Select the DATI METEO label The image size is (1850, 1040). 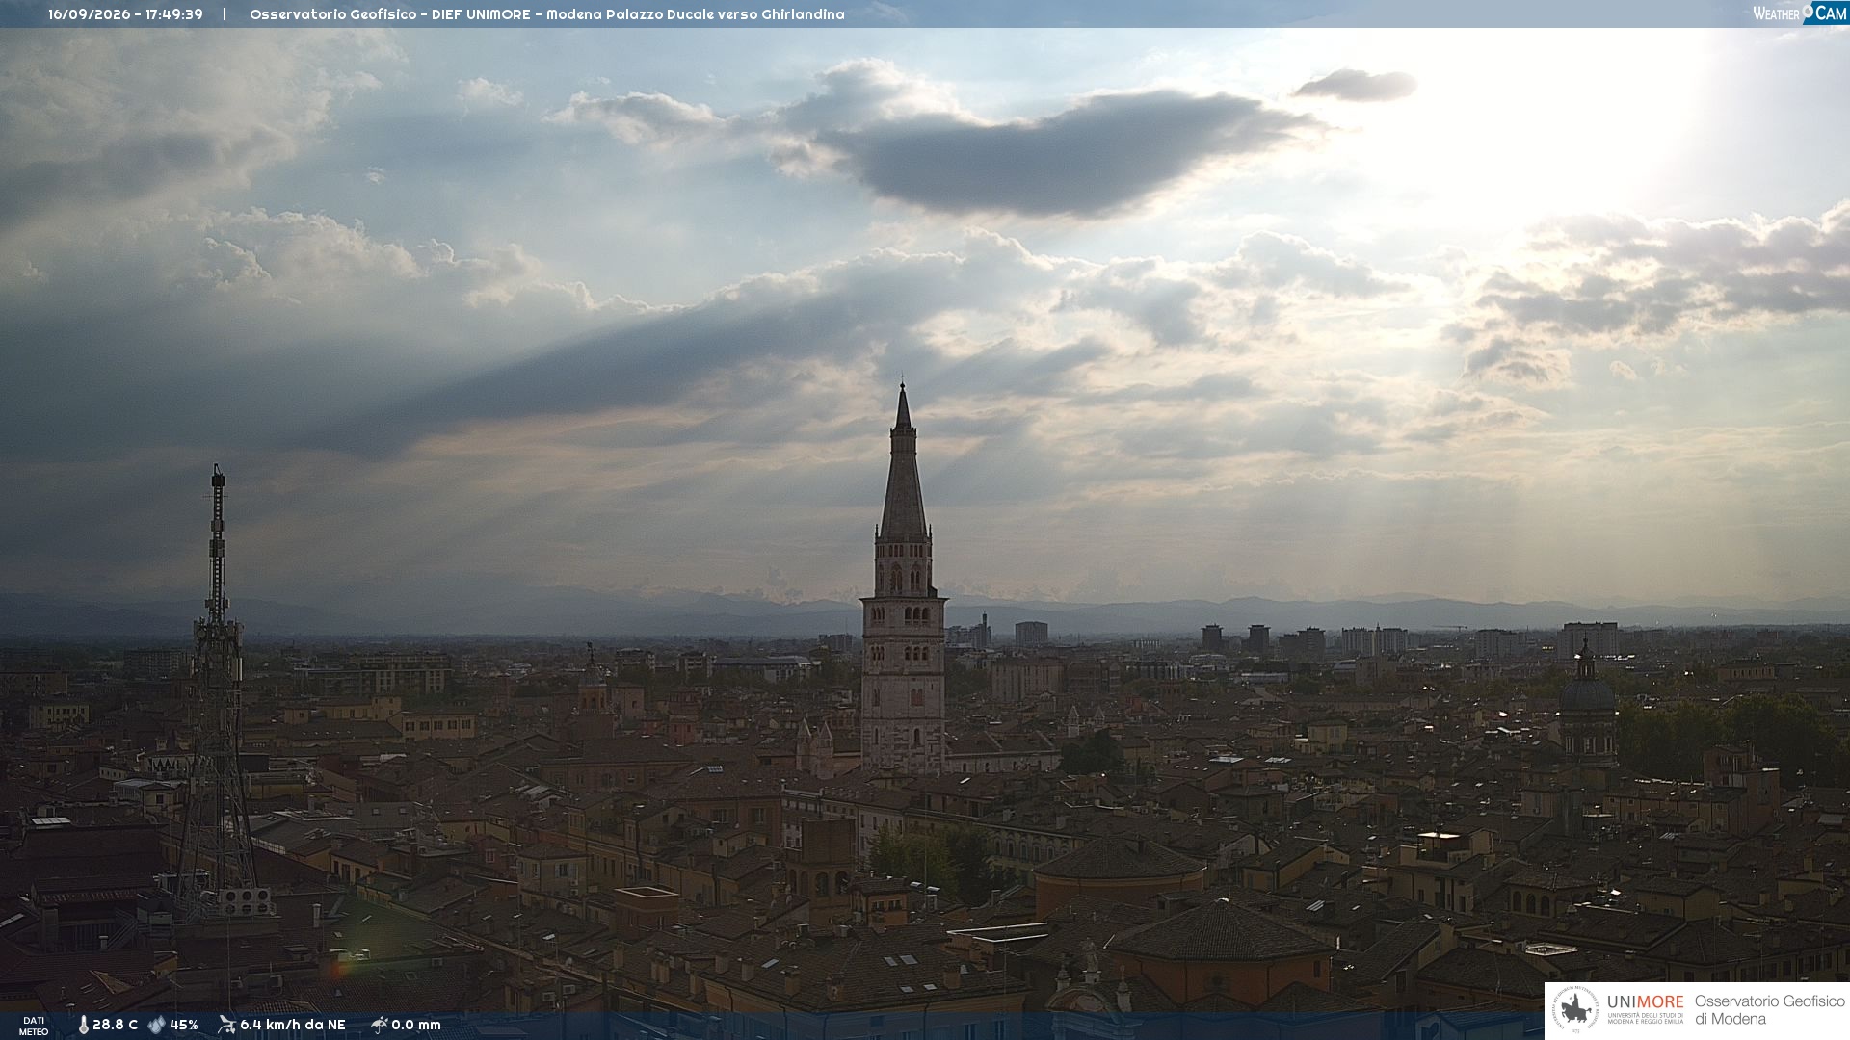point(34,1026)
